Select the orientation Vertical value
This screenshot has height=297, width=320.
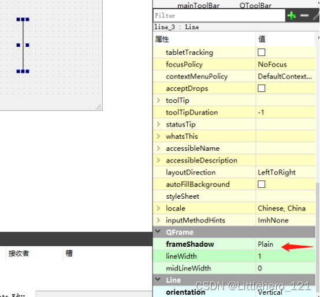270,292
